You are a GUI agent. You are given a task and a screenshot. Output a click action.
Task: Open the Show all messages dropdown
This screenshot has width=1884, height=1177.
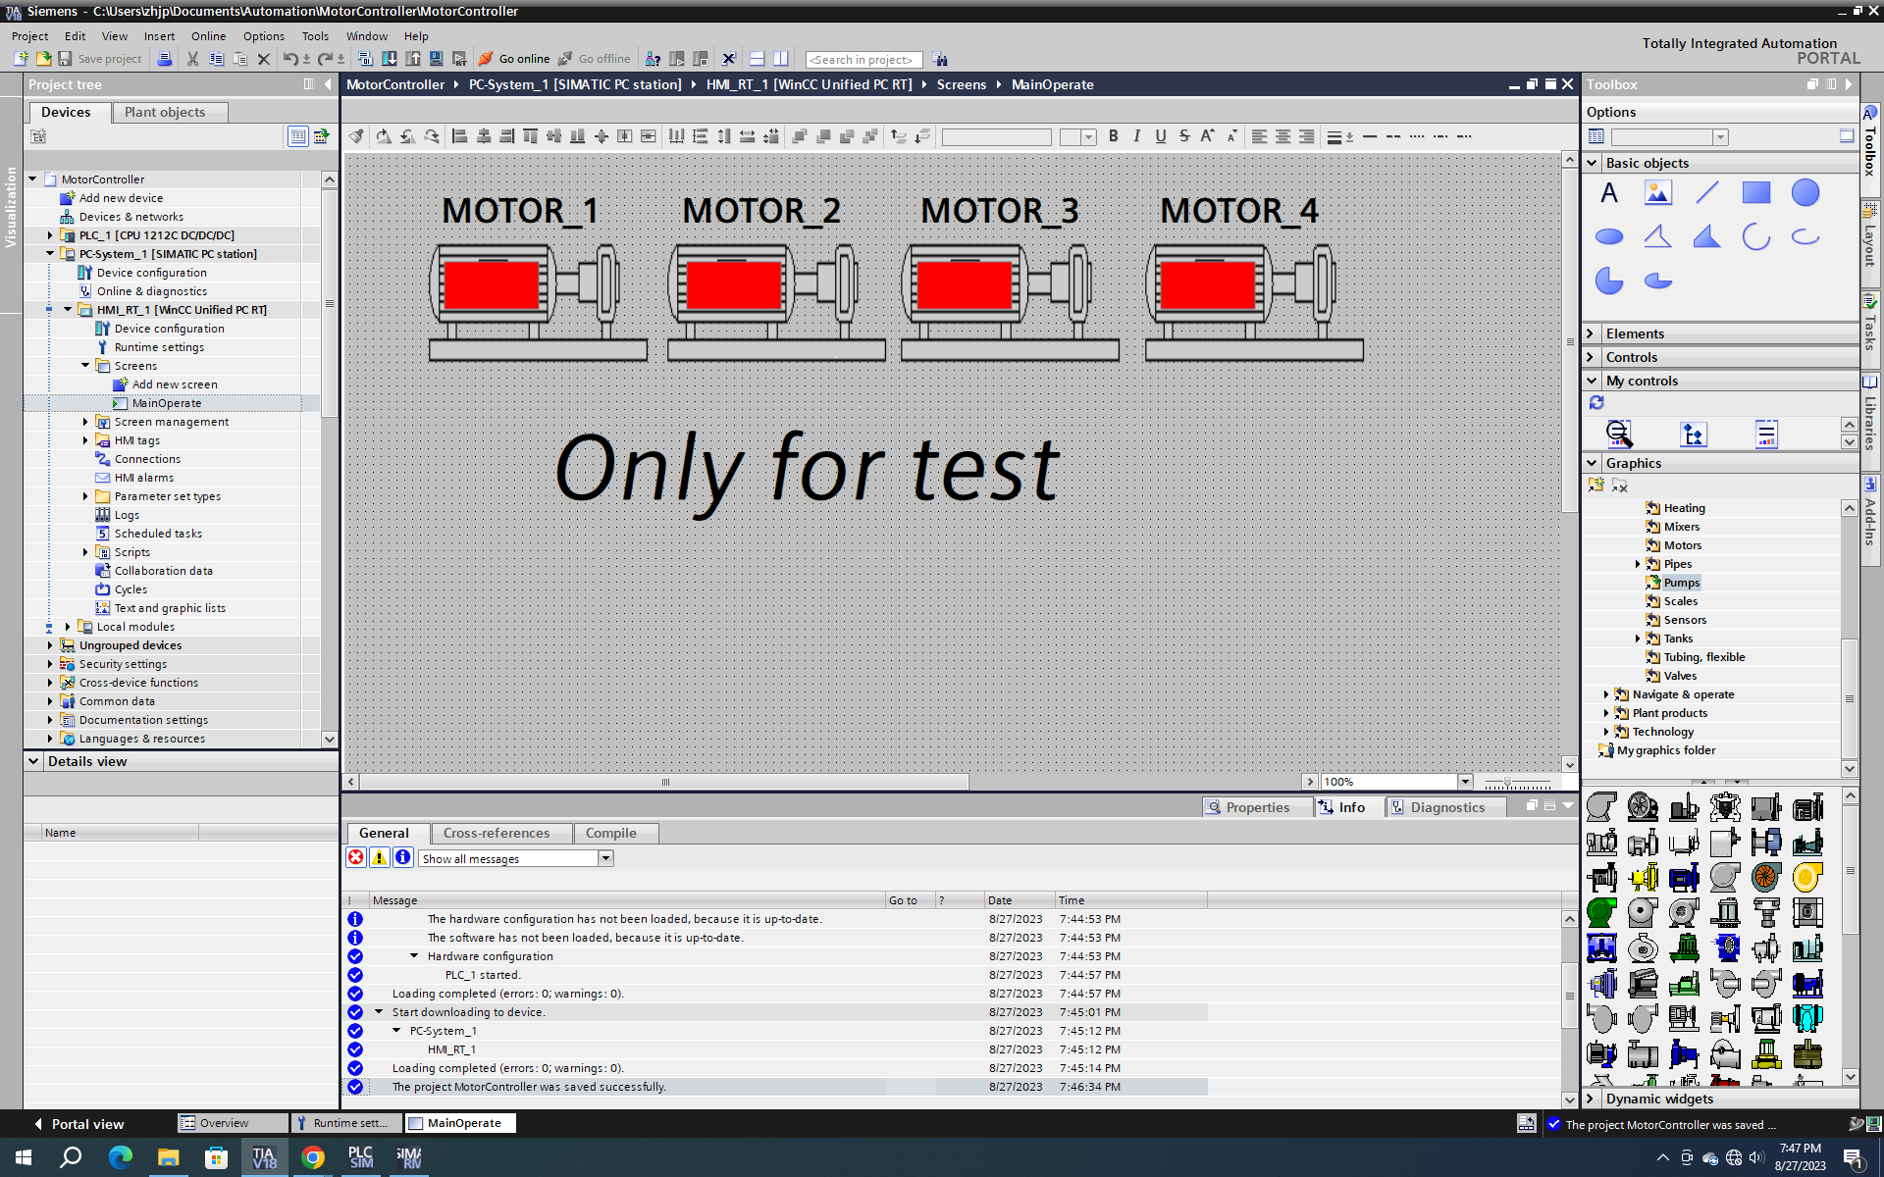point(605,858)
